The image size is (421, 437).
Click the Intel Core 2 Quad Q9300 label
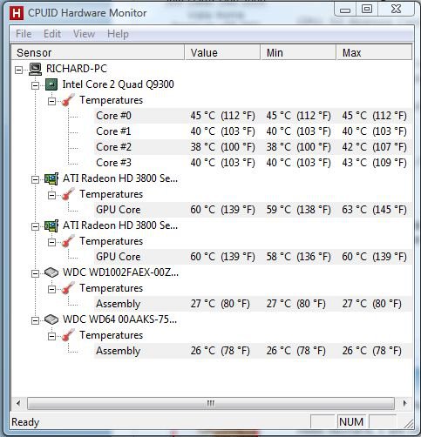(x=118, y=84)
